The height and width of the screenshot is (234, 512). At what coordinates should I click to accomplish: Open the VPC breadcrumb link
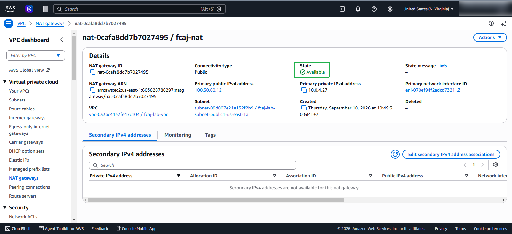pyautogui.click(x=21, y=23)
